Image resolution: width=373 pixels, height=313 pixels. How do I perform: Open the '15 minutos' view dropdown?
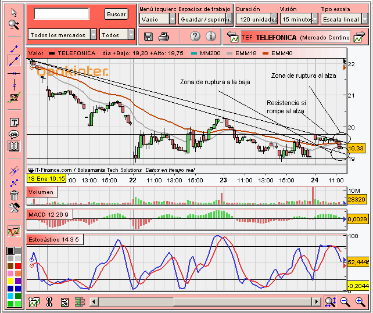pyautogui.click(x=299, y=19)
